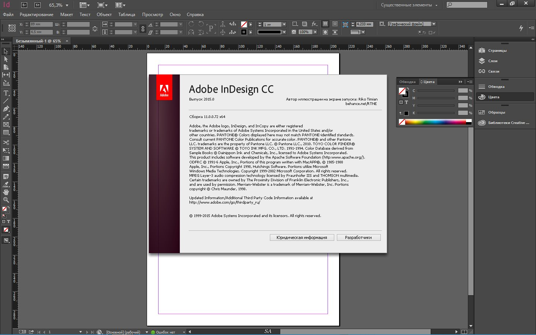The width and height of the screenshot is (536, 335).
Task: Click the K (black) slider track
Action: (x=436, y=113)
